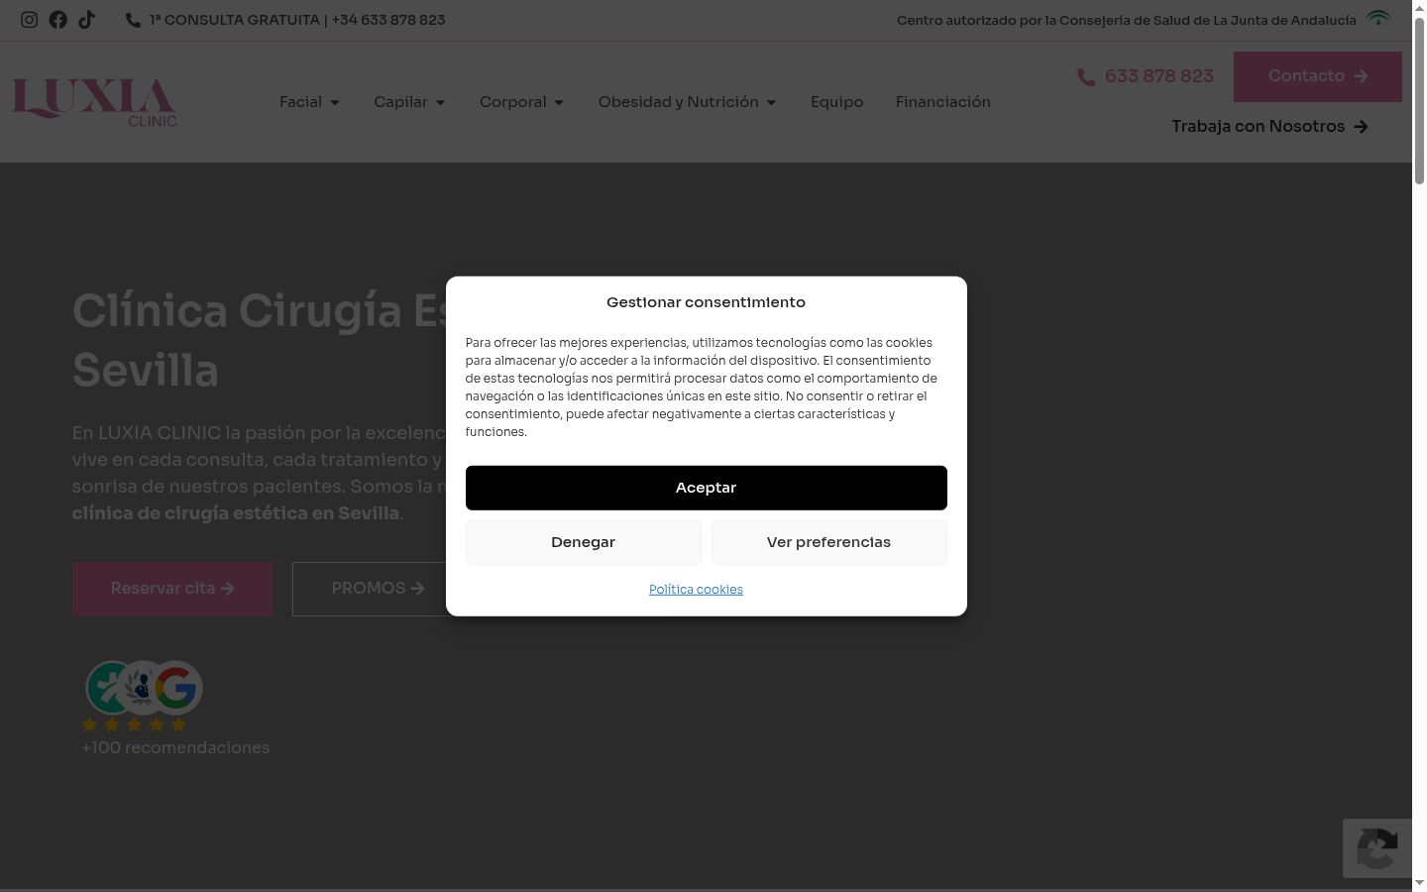Open the Política cookies link

point(696,590)
